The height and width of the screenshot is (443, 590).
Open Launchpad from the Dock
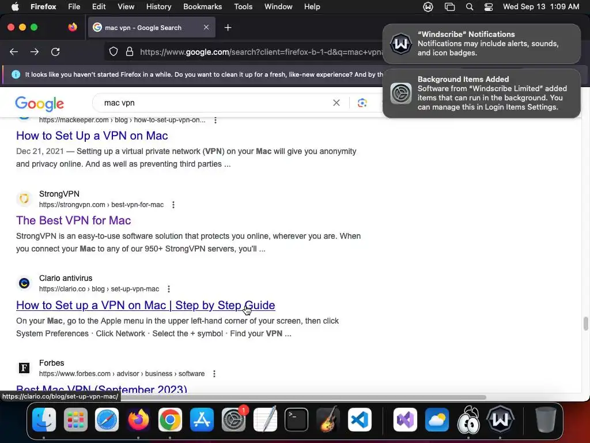coord(75,420)
